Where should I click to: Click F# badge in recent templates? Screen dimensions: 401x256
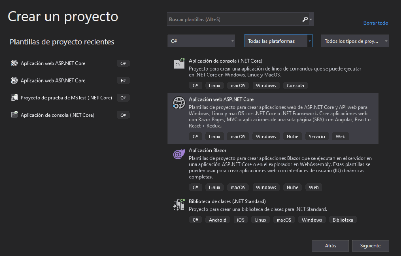tap(123, 81)
